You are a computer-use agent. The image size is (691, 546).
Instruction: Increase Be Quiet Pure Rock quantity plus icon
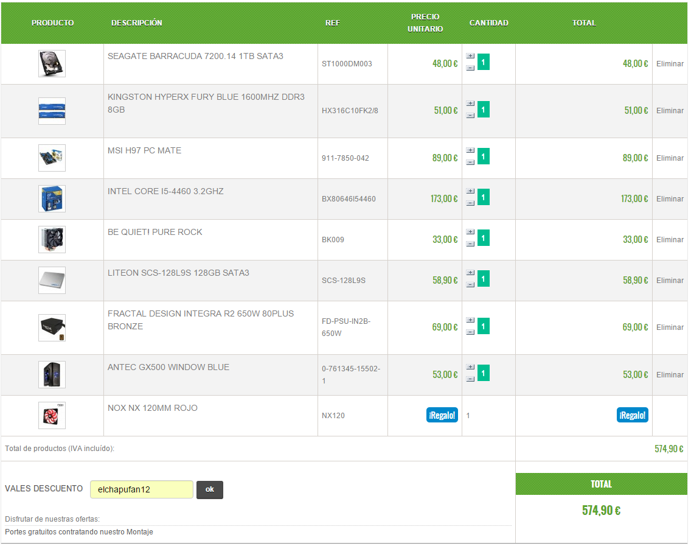coord(470,232)
